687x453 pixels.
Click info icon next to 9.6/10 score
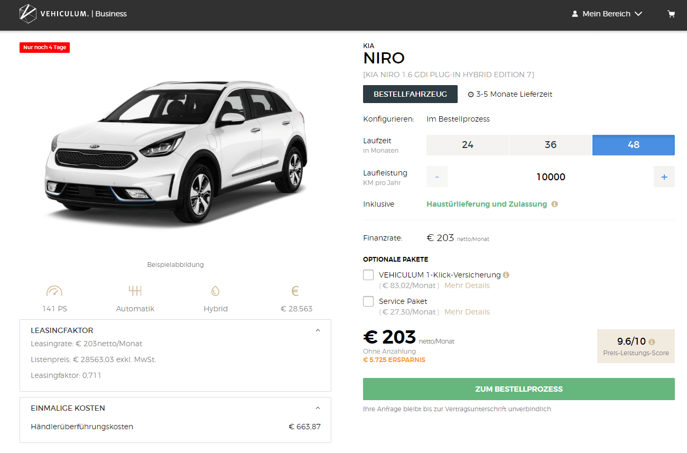click(652, 342)
